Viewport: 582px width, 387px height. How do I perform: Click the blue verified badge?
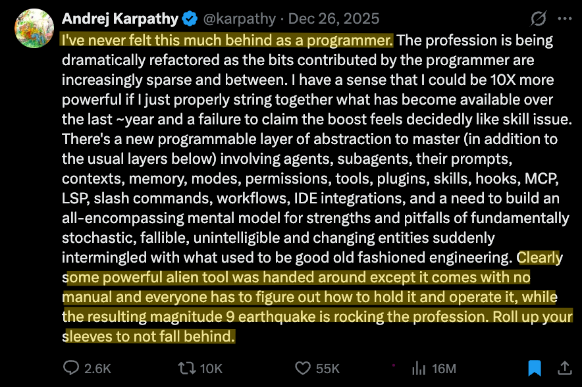coord(190,19)
